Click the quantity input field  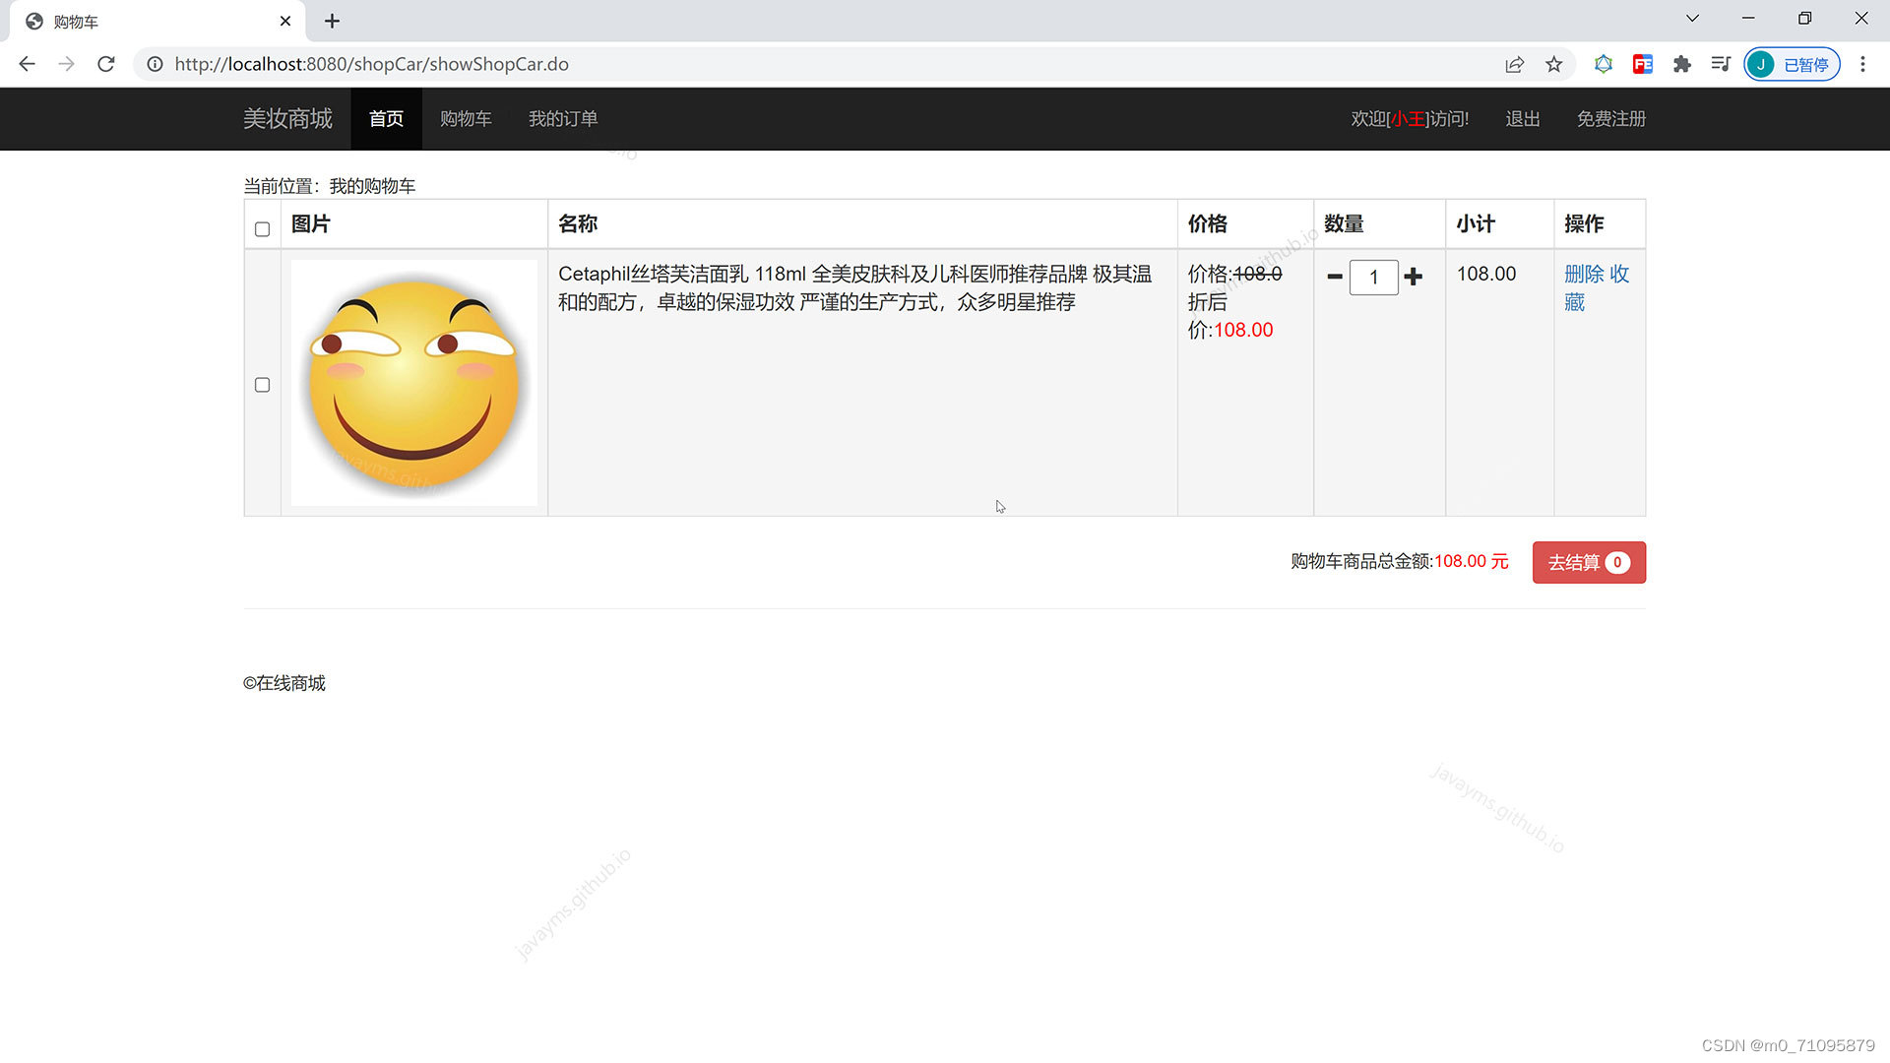click(1374, 277)
